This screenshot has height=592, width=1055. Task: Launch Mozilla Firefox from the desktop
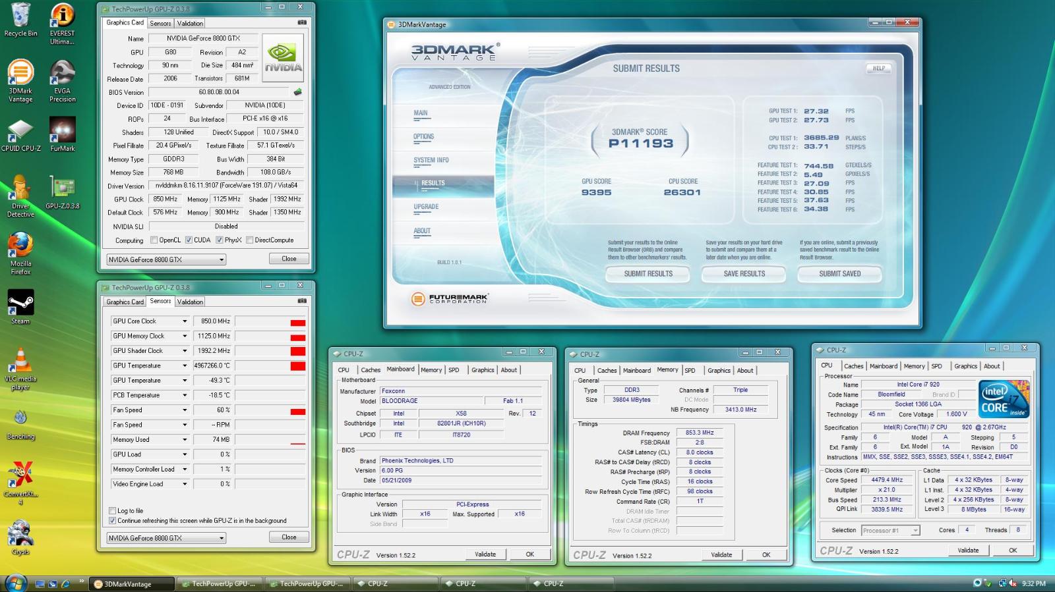[x=20, y=254]
